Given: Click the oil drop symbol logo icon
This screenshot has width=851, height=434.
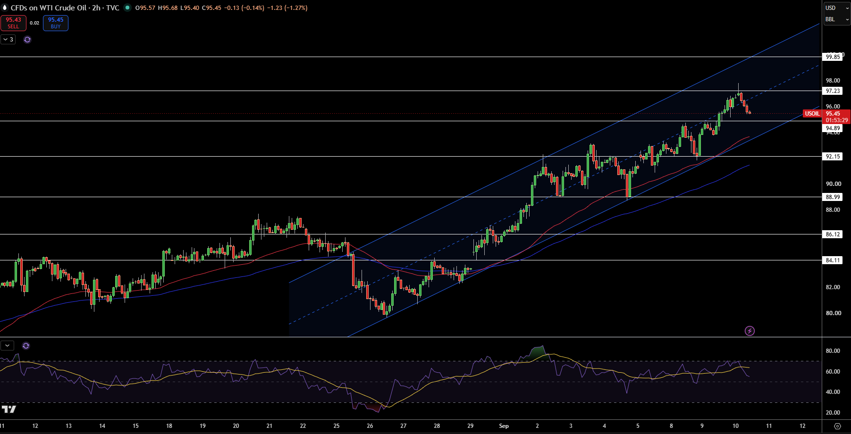Looking at the screenshot, I should 5,8.
